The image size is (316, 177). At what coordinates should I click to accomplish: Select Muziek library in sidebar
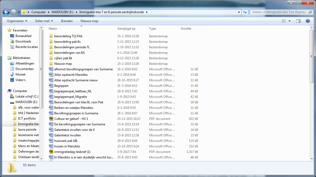[20, 74]
